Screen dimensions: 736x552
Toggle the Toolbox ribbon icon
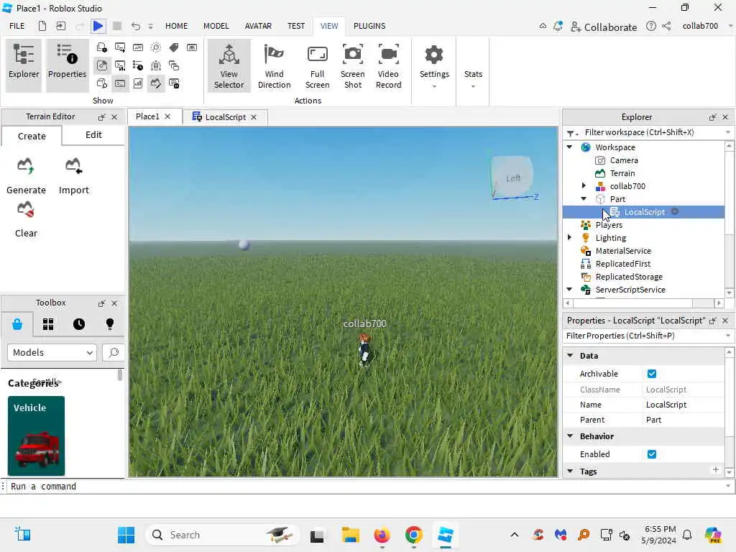pyautogui.click(x=102, y=65)
